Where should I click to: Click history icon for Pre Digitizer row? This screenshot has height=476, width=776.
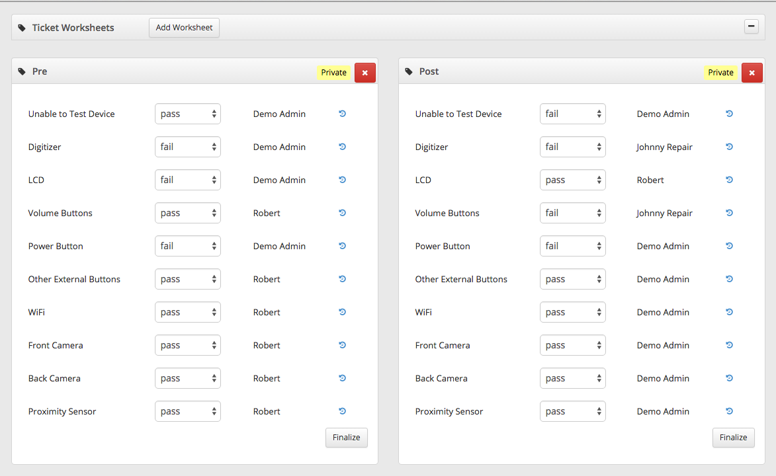pyautogui.click(x=342, y=147)
